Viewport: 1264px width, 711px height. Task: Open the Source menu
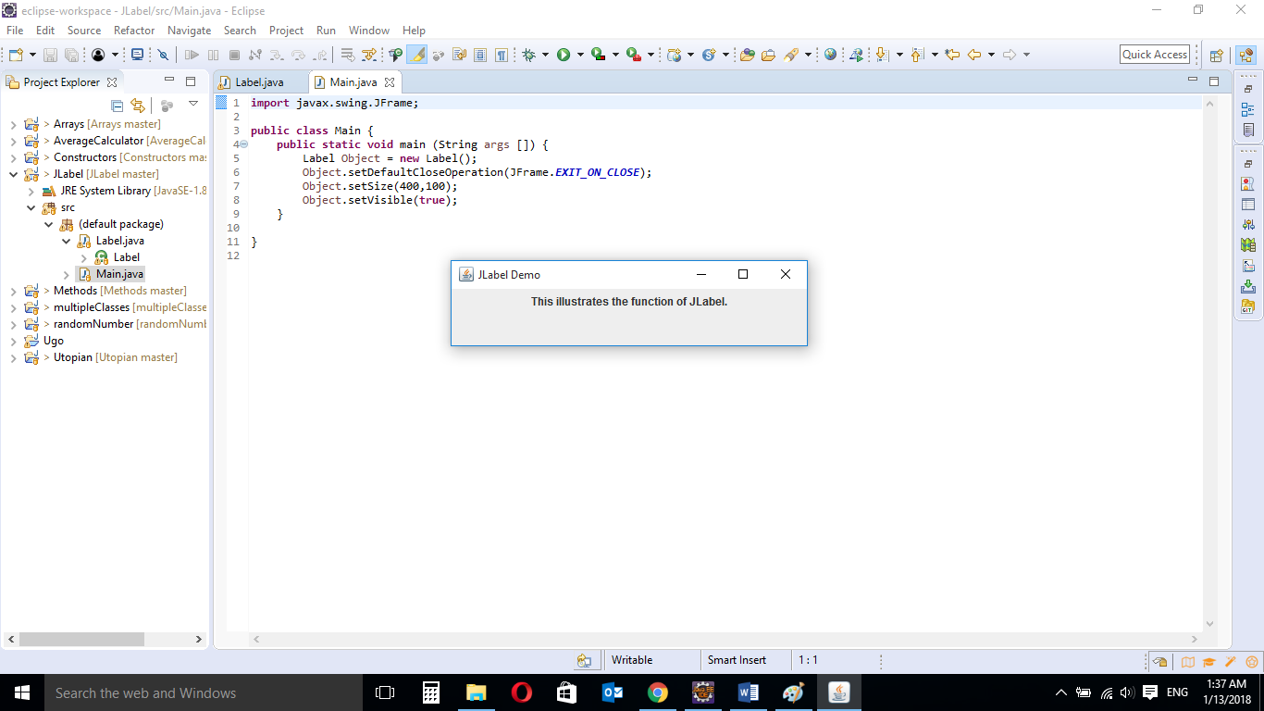[84, 31]
